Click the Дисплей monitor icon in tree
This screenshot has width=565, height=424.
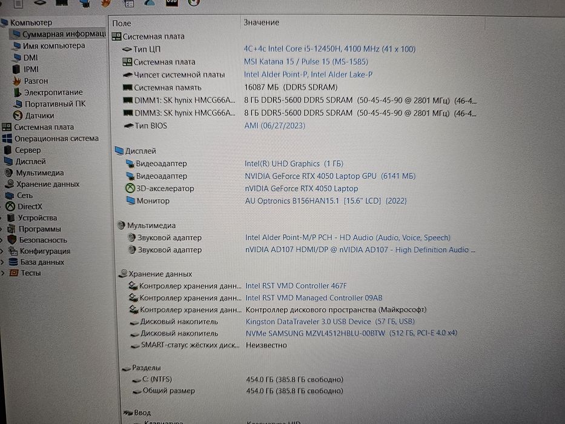8,161
